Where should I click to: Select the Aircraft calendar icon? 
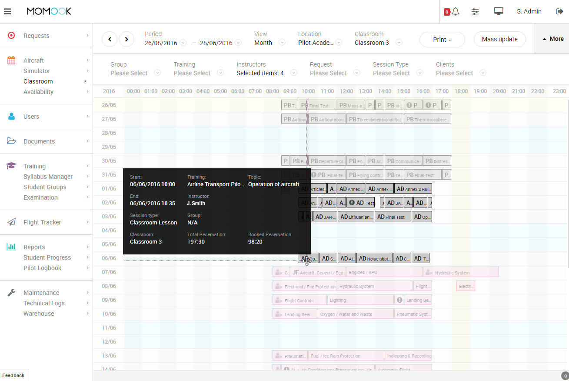pyautogui.click(x=10, y=60)
